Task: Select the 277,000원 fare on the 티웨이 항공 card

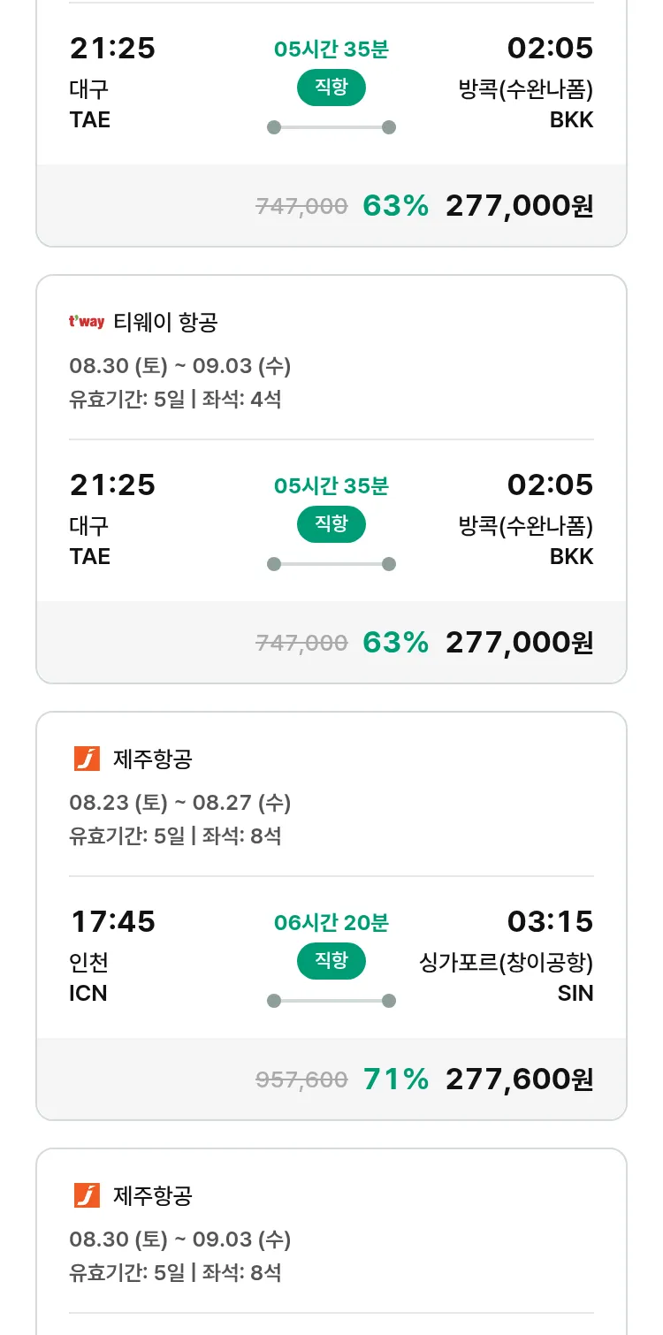Action: [x=519, y=642]
